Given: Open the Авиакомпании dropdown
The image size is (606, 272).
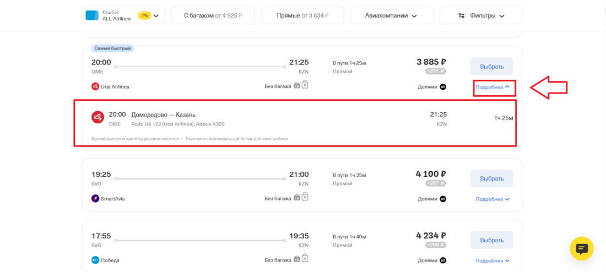Looking at the screenshot, I should click(x=391, y=15).
